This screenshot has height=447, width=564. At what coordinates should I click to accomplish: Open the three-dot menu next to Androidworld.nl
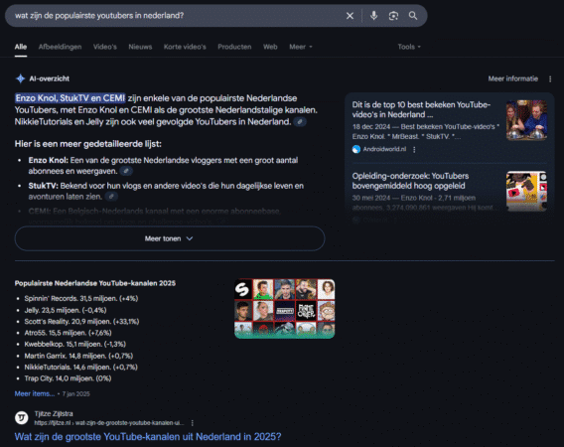[x=414, y=149]
